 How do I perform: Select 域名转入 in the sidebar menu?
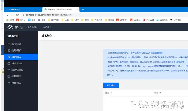point(21,57)
